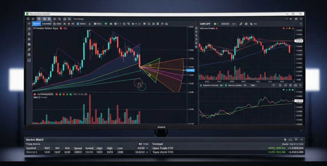Click the red X icon in MACD indicator header
This screenshot has width=327, height=166.
click(x=57, y=94)
